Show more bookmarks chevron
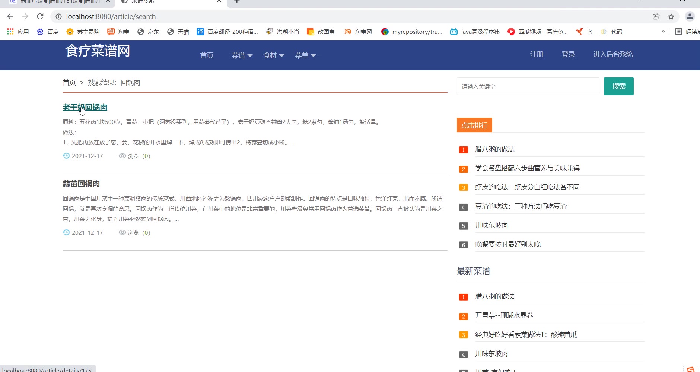The image size is (700, 372). (x=663, y=32)
